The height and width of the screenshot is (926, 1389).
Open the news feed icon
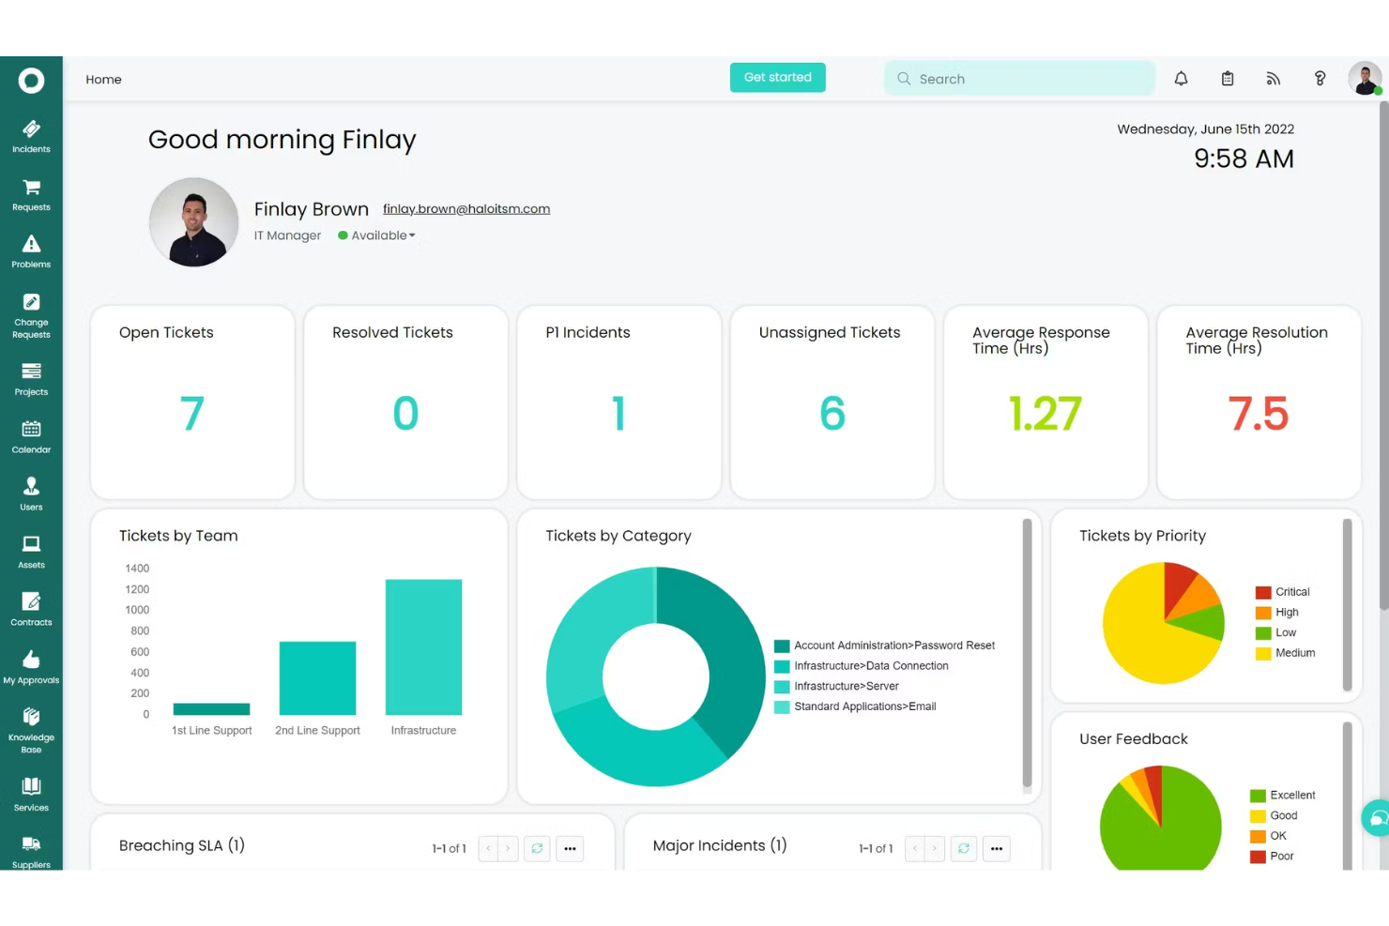(x=1273, y=79)
